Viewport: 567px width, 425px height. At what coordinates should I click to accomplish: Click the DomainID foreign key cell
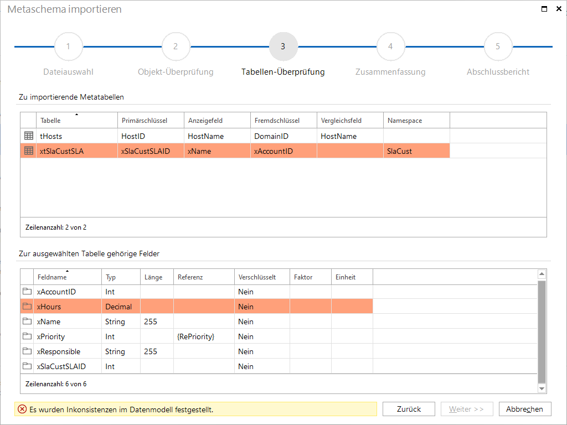point(284,136)
